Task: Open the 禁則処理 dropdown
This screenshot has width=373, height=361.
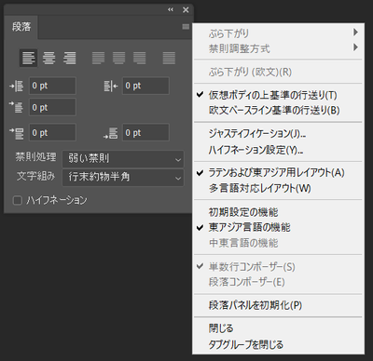Action: (123, 159)
